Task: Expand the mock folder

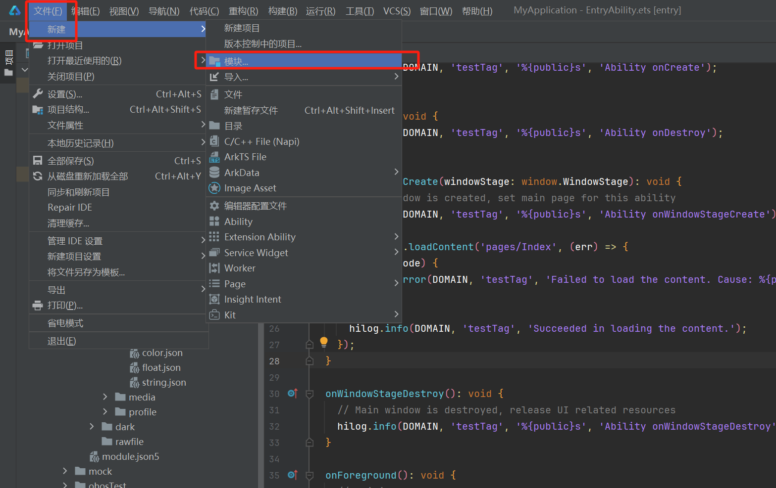Action: pyautogui.click(x=65, y=471)
